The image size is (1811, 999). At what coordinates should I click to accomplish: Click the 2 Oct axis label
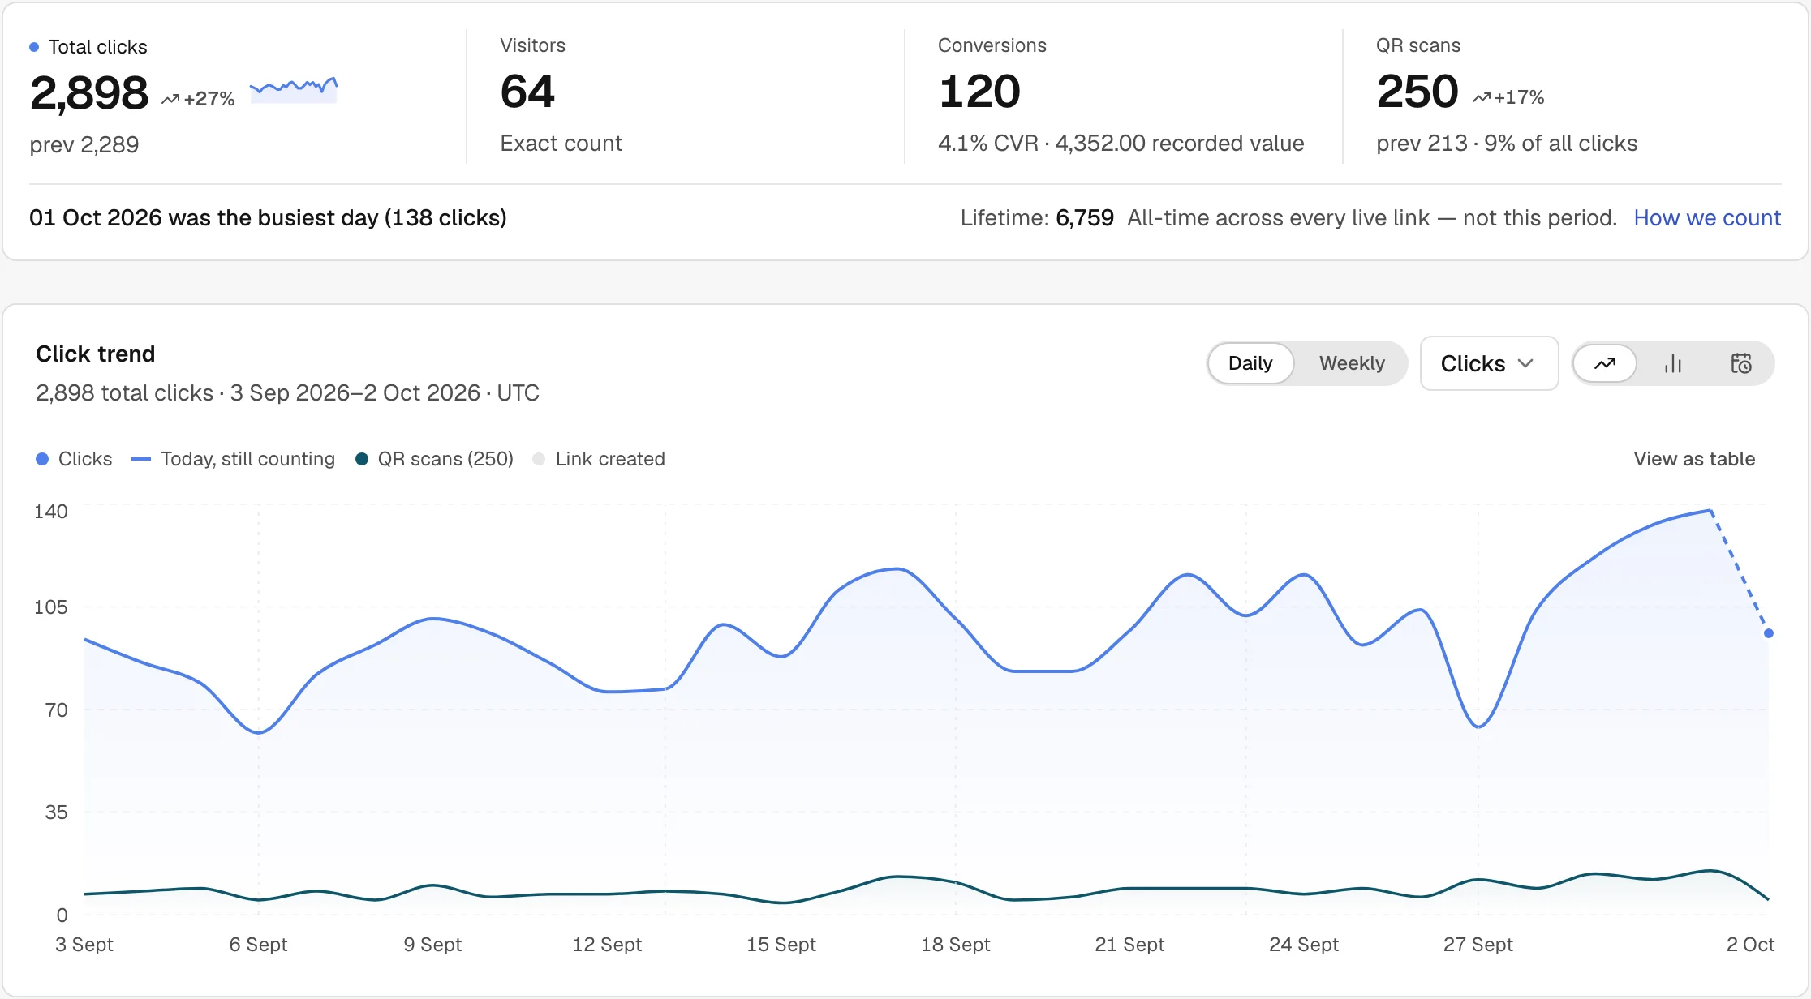[1750, 945]
